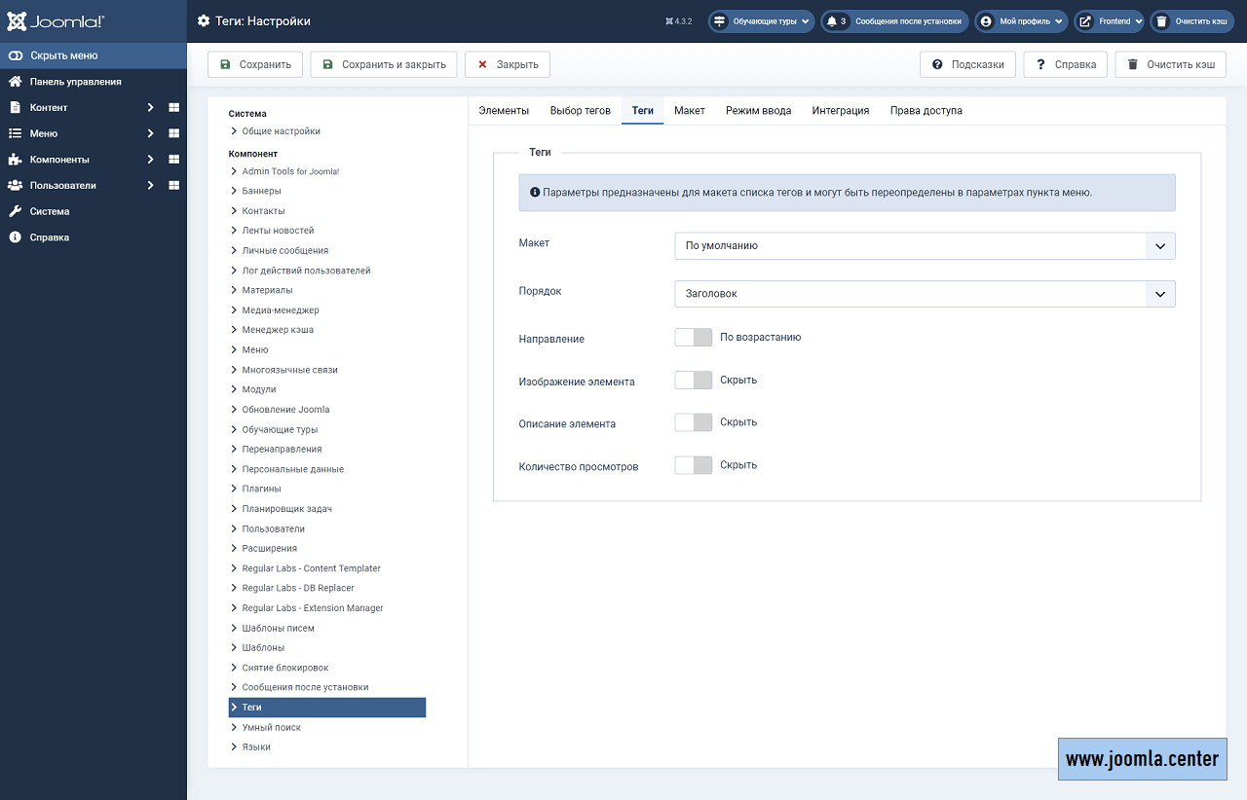This screenshot has width=1247, height=800.
Task: Open Компоненты dashboard grid icon
Action: pos(173,160)
